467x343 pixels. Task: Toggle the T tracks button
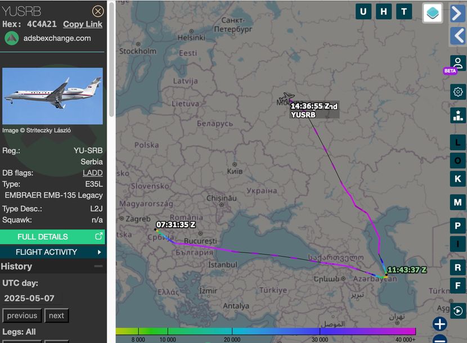(404, 12)
